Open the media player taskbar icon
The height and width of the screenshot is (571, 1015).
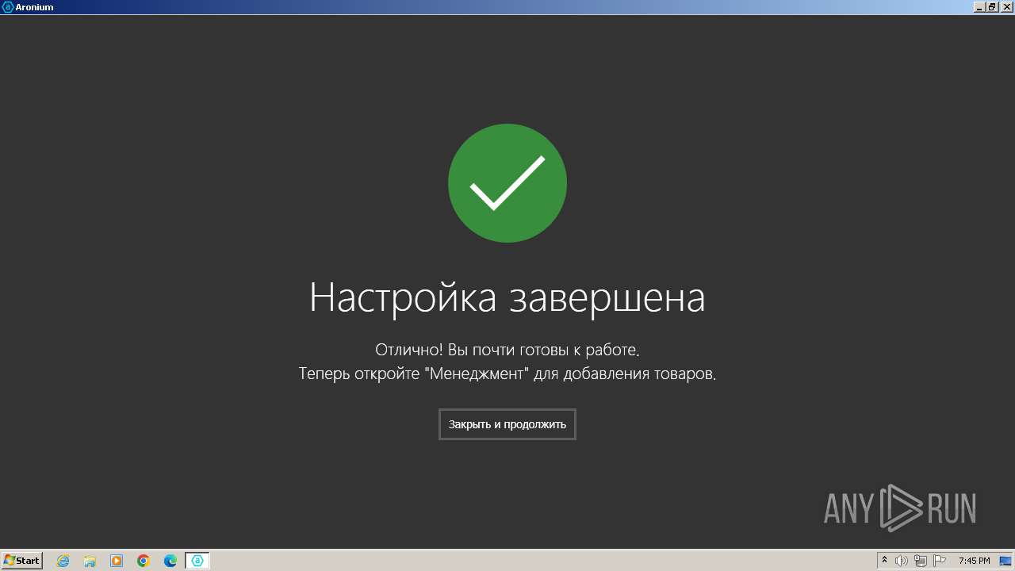117,561
